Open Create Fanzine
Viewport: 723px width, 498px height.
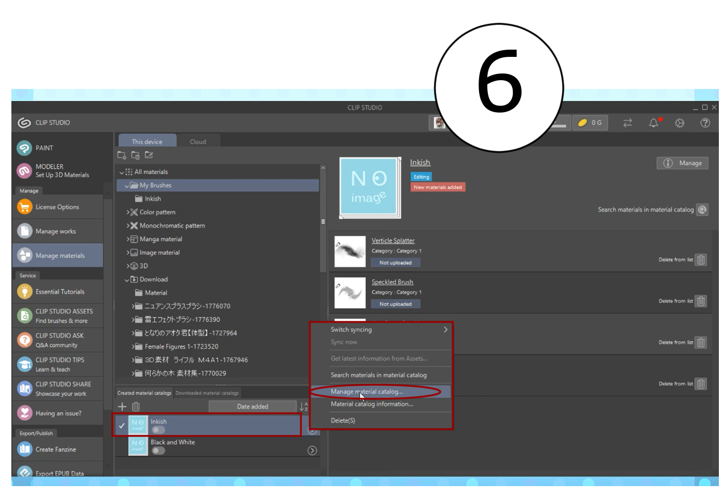(57, 449)
